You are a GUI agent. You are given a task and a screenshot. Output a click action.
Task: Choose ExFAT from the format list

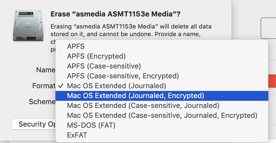[x=77, y=135]
